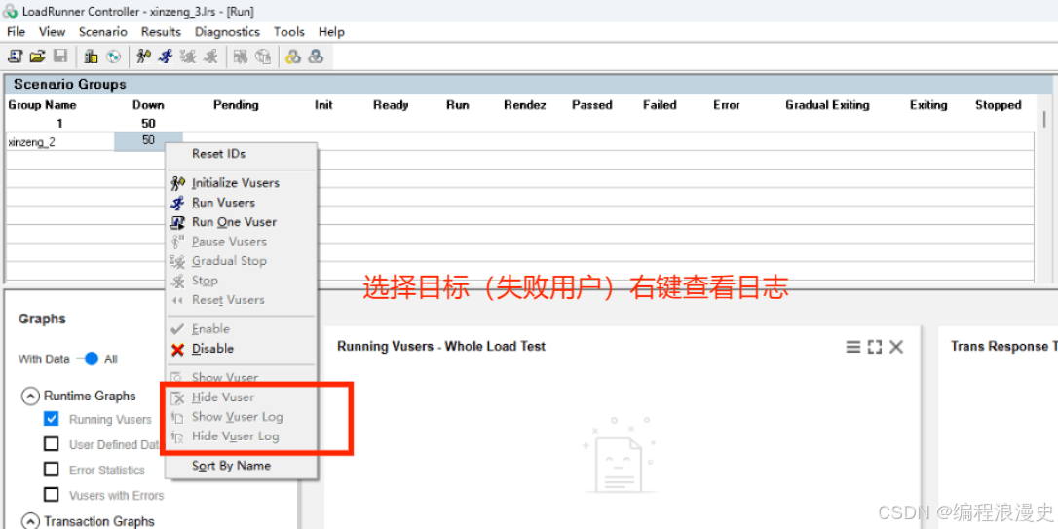Open the Results menu
1058x529 pixels.
[161, 32]
